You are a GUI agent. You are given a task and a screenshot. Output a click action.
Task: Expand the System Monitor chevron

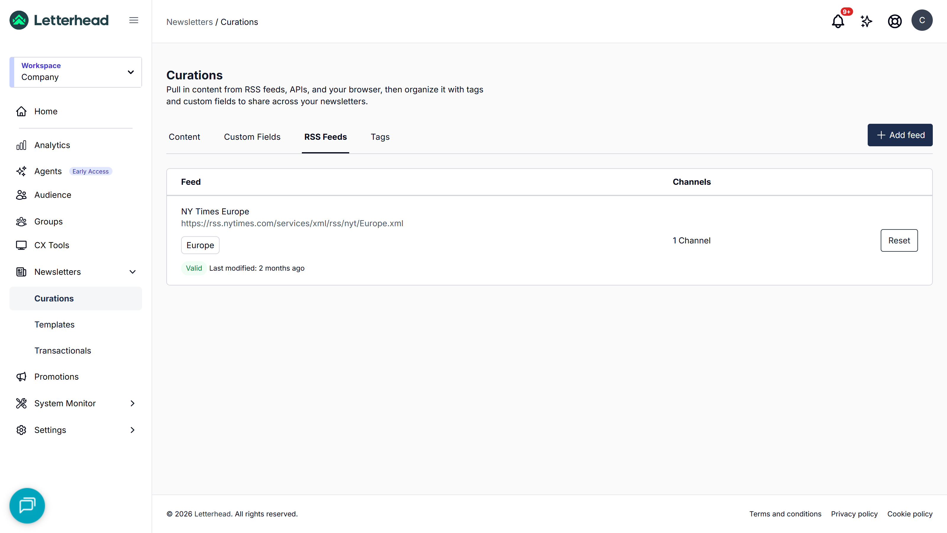pos(133,403)
